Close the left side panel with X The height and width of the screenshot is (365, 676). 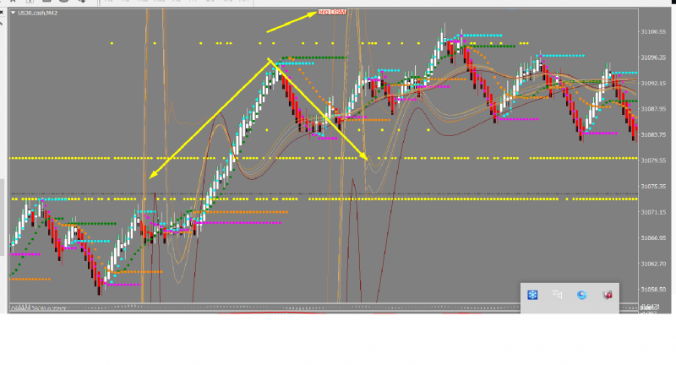point(2,13)
